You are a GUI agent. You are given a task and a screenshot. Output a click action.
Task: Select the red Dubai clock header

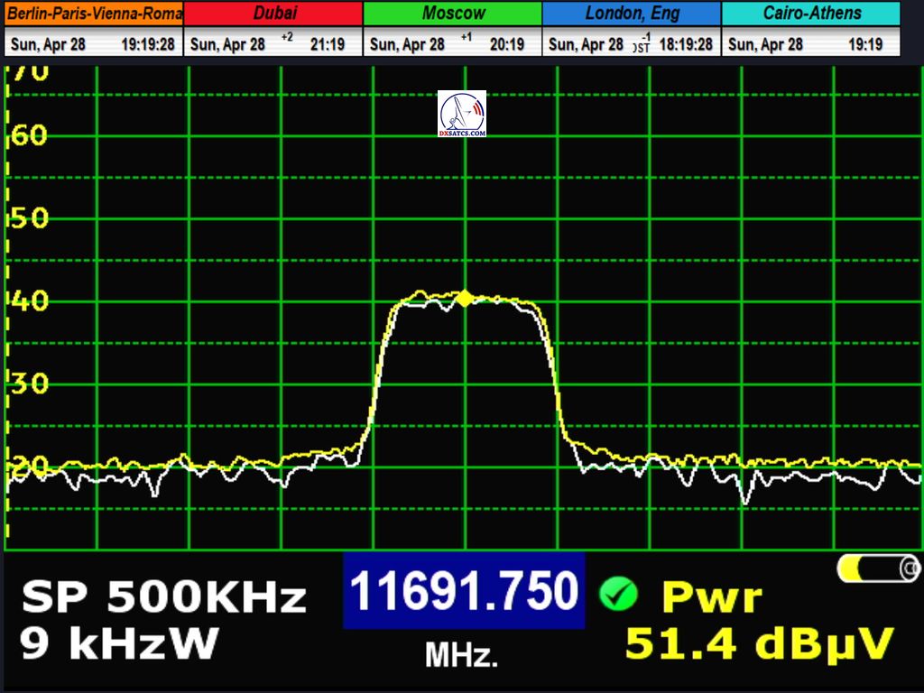(x=273, y=14)
